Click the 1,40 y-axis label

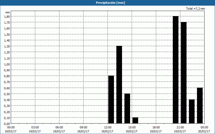click(7, 40)
